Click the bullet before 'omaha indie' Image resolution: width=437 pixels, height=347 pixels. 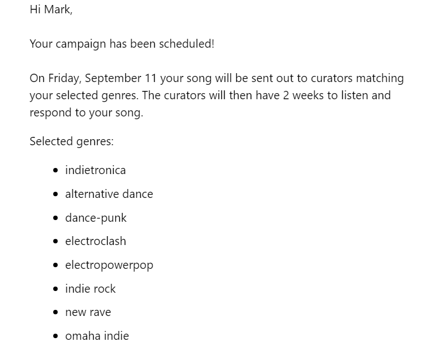coord(55,336)
